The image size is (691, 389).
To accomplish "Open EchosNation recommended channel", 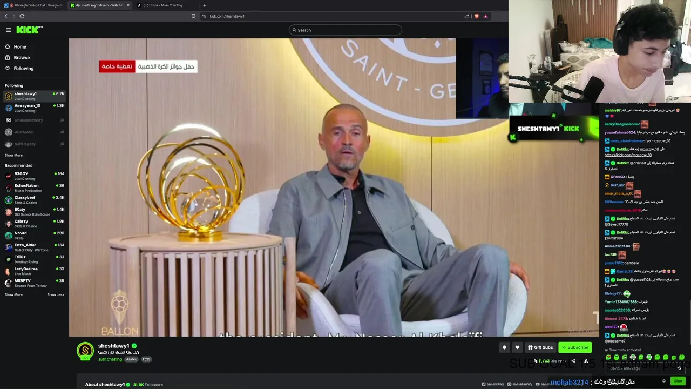I will [x=35, y=187].
